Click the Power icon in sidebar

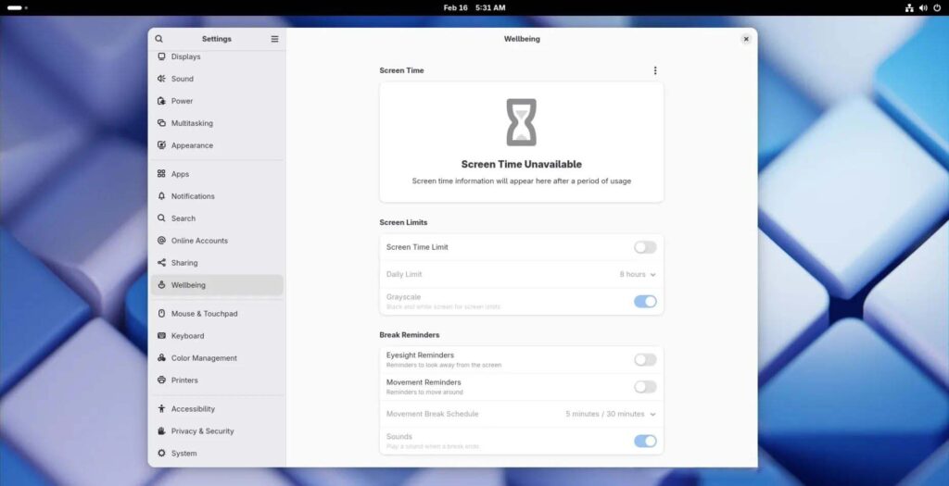(x=161, y=101)
